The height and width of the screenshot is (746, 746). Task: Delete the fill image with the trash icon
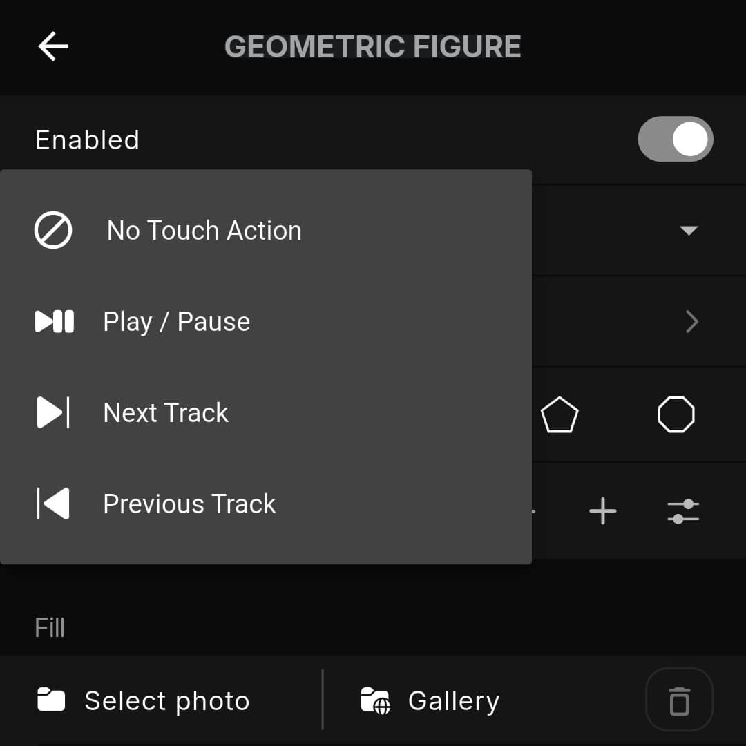coord(679,699)
